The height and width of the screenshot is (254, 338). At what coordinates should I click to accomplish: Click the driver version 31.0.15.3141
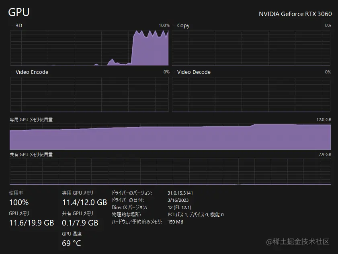pyautogui.click(x=180, y=193)
